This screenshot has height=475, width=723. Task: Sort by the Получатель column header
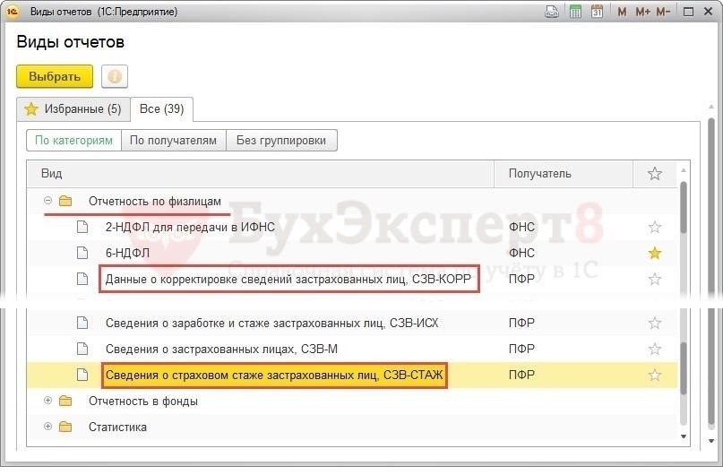click(x=564, y=173)
